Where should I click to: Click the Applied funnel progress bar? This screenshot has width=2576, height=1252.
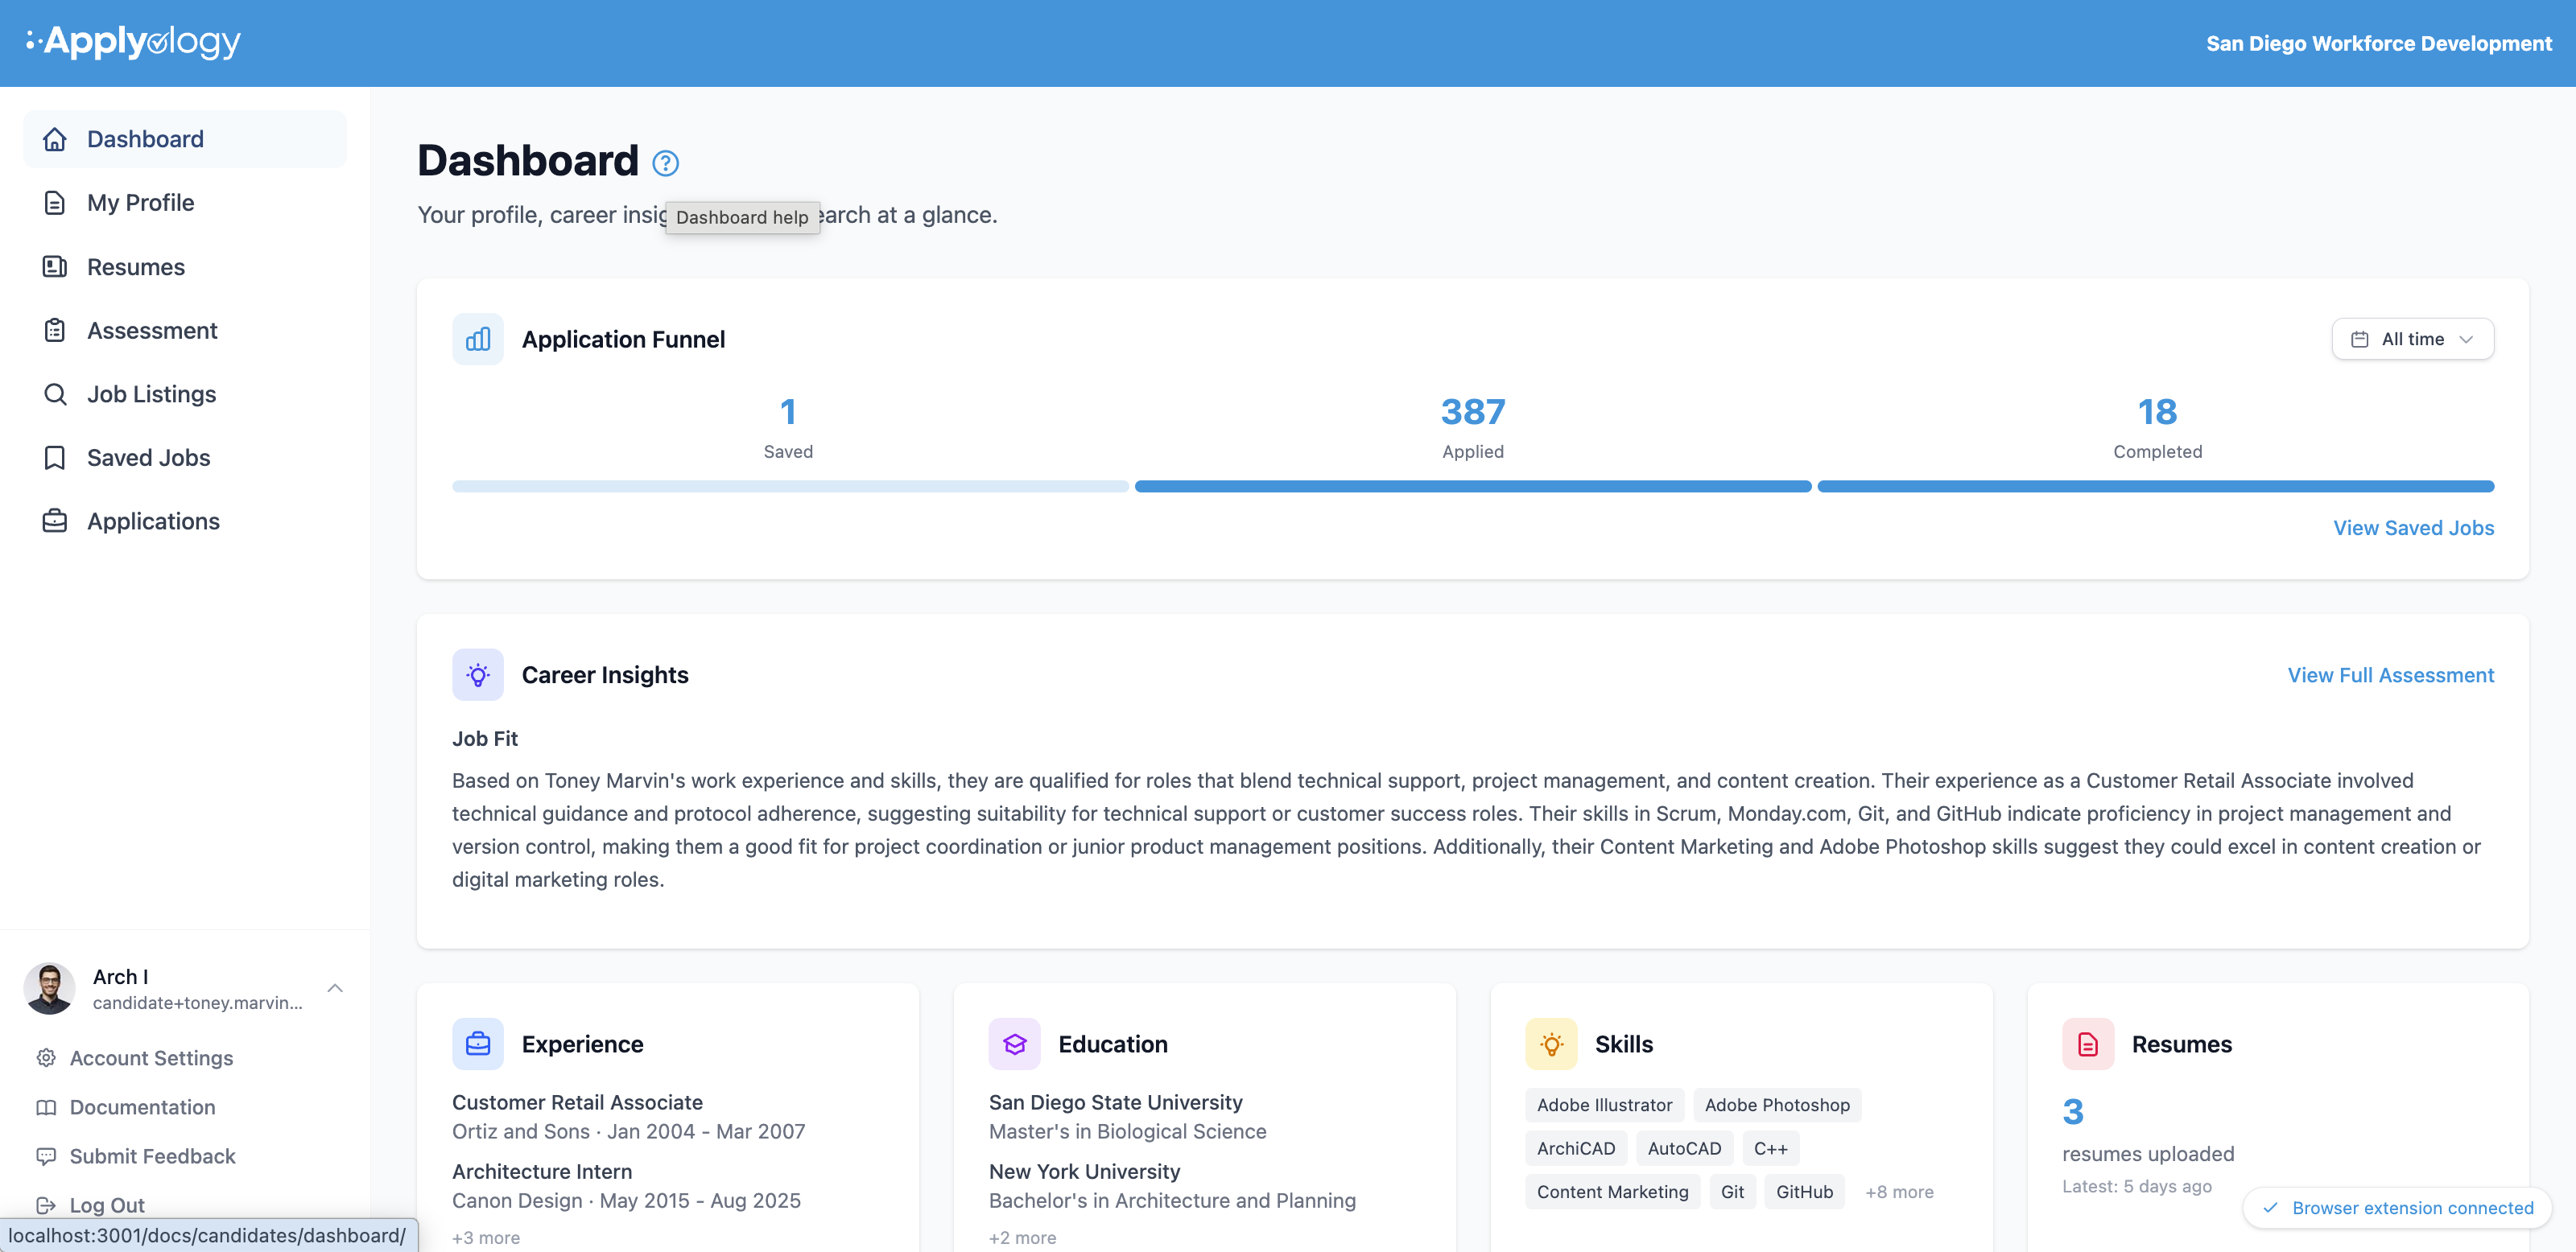coord(1473,487)
